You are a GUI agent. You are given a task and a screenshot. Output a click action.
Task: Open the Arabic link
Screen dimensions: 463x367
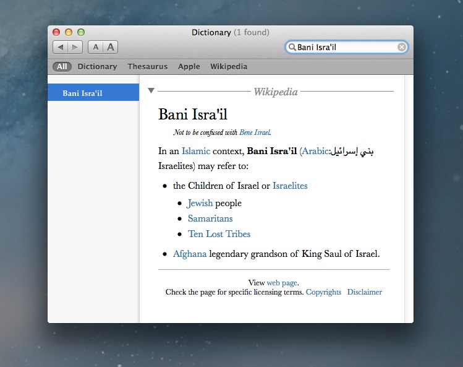click(315, 151)
